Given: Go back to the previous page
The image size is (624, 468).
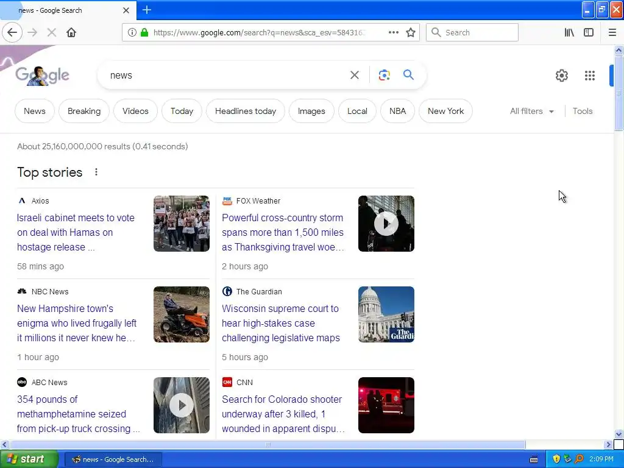Looking at the screenshot, I should pos(12,32).
